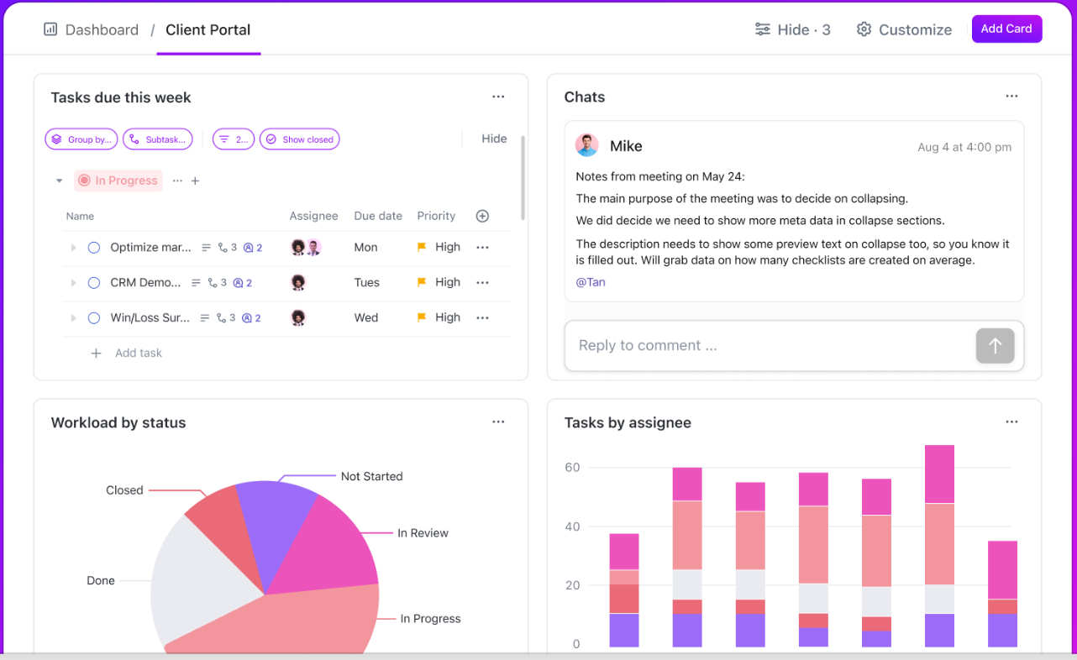Sort by the Due date column header

378,216
